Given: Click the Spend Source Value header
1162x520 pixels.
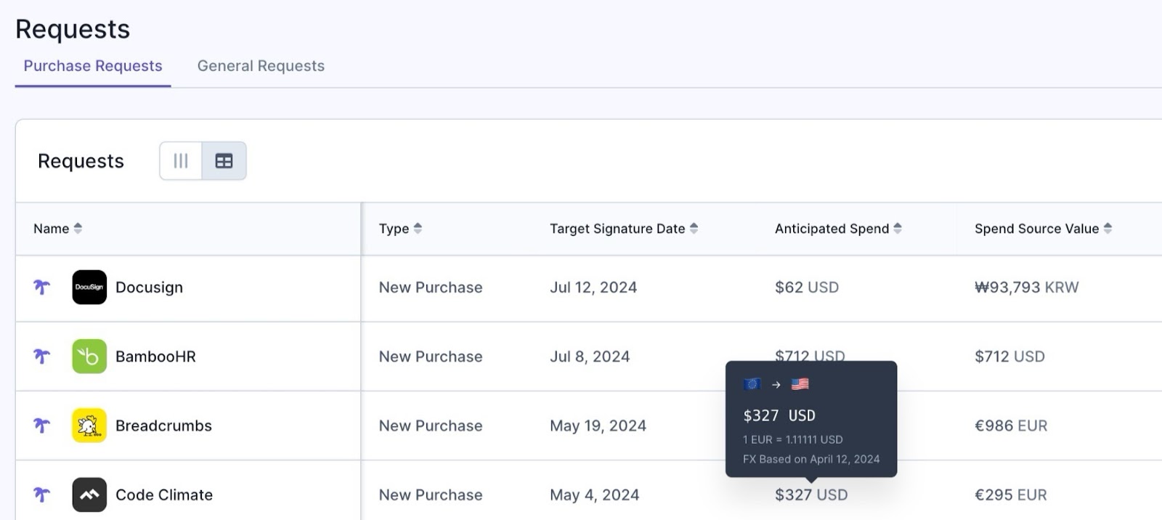Looking at the screenshot, I should (1036, 229).
